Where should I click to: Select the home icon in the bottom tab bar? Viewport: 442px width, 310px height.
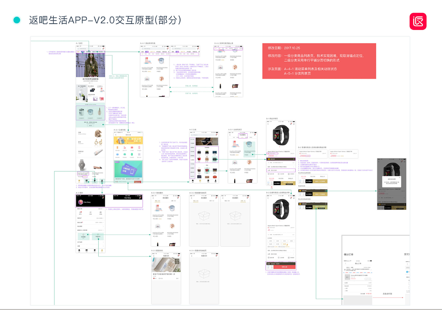click(x=79, y=180)
